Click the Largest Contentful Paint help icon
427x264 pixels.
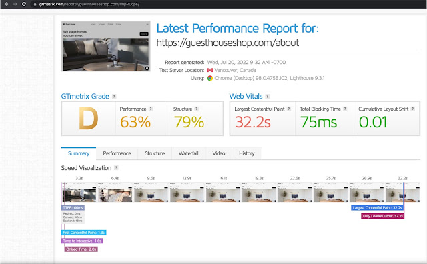coord(289,109)
